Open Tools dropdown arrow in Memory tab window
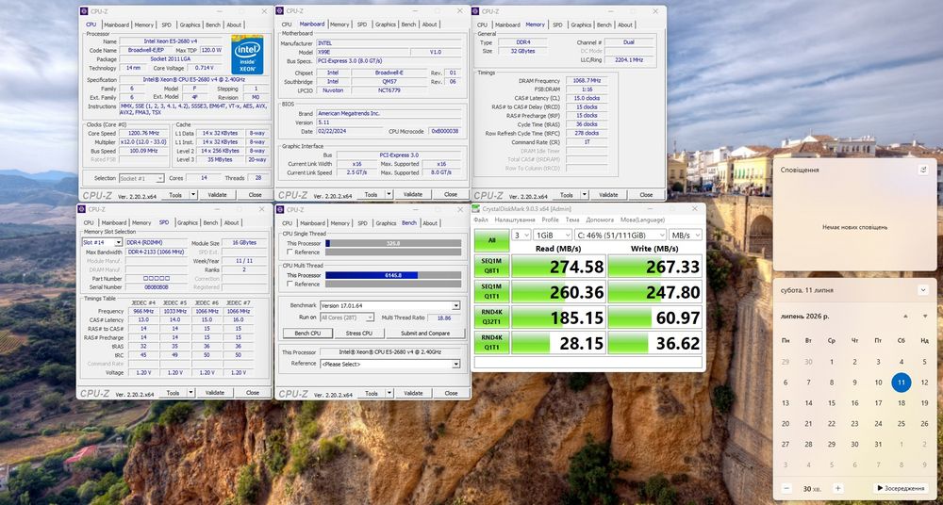This screenshot has height=505, width=943. click(x=585, y=195)
